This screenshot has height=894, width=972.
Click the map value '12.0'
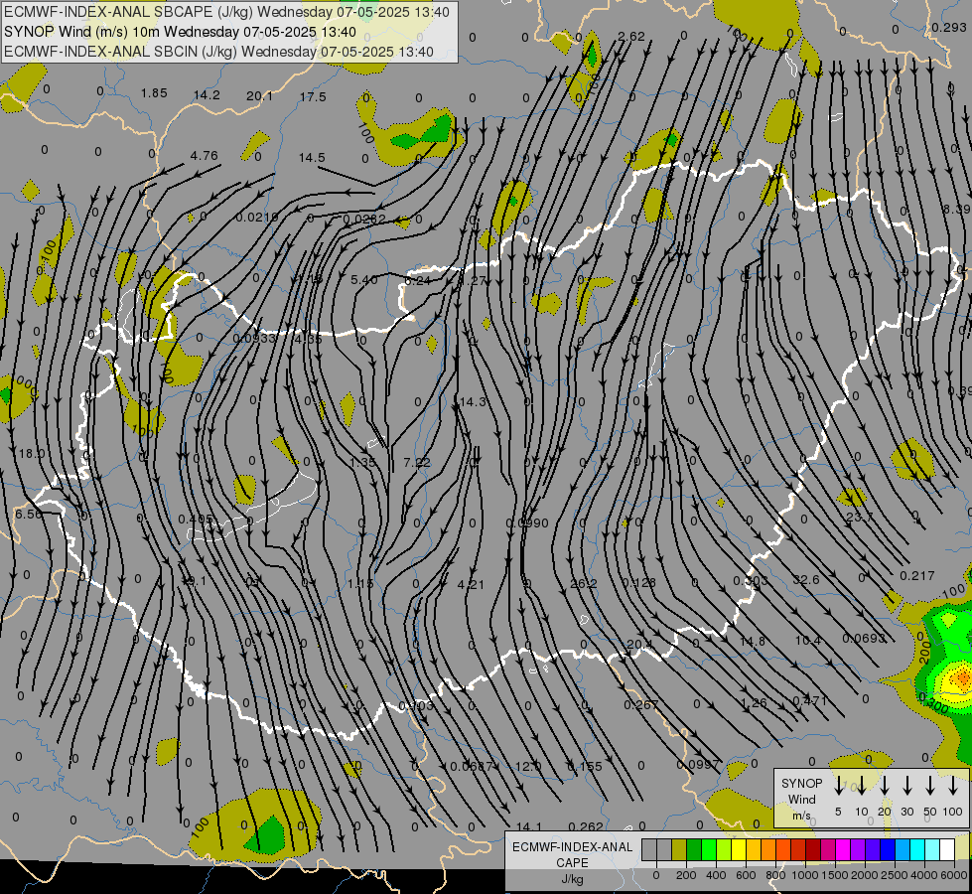pos(529,766)
